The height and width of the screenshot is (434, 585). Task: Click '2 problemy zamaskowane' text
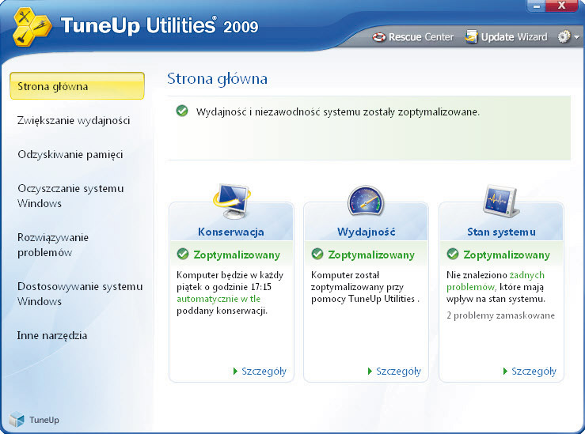coord(500,315)
